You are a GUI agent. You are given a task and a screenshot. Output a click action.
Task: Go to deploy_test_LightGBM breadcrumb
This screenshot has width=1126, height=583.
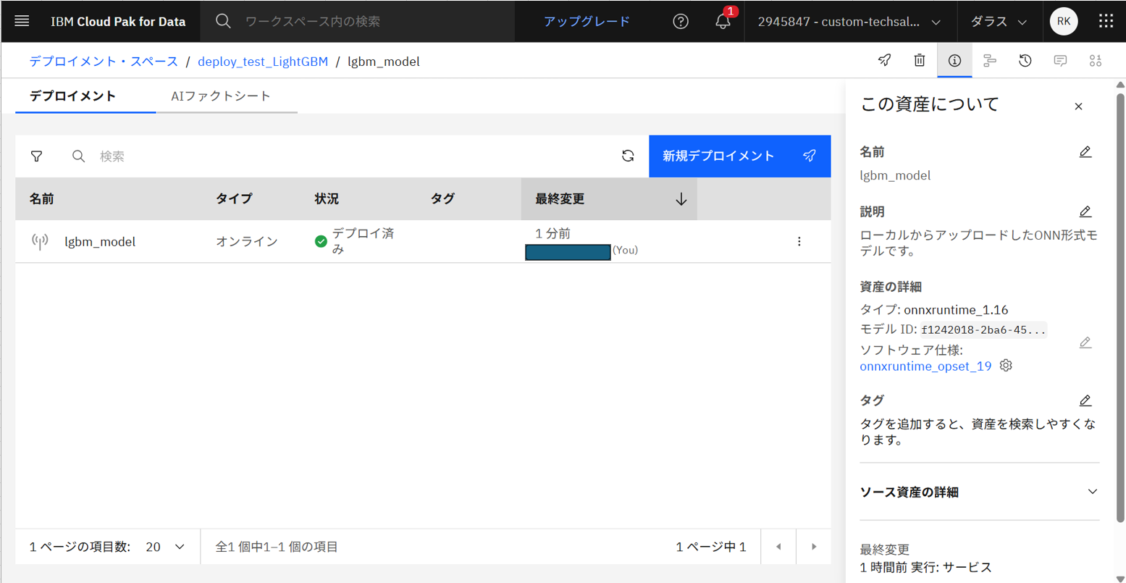[263, 62]
